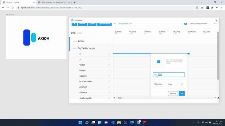The height and width of the screenshot is (126, 225).
Task: Add keyframe circle for height property
Action: (109, 70)
